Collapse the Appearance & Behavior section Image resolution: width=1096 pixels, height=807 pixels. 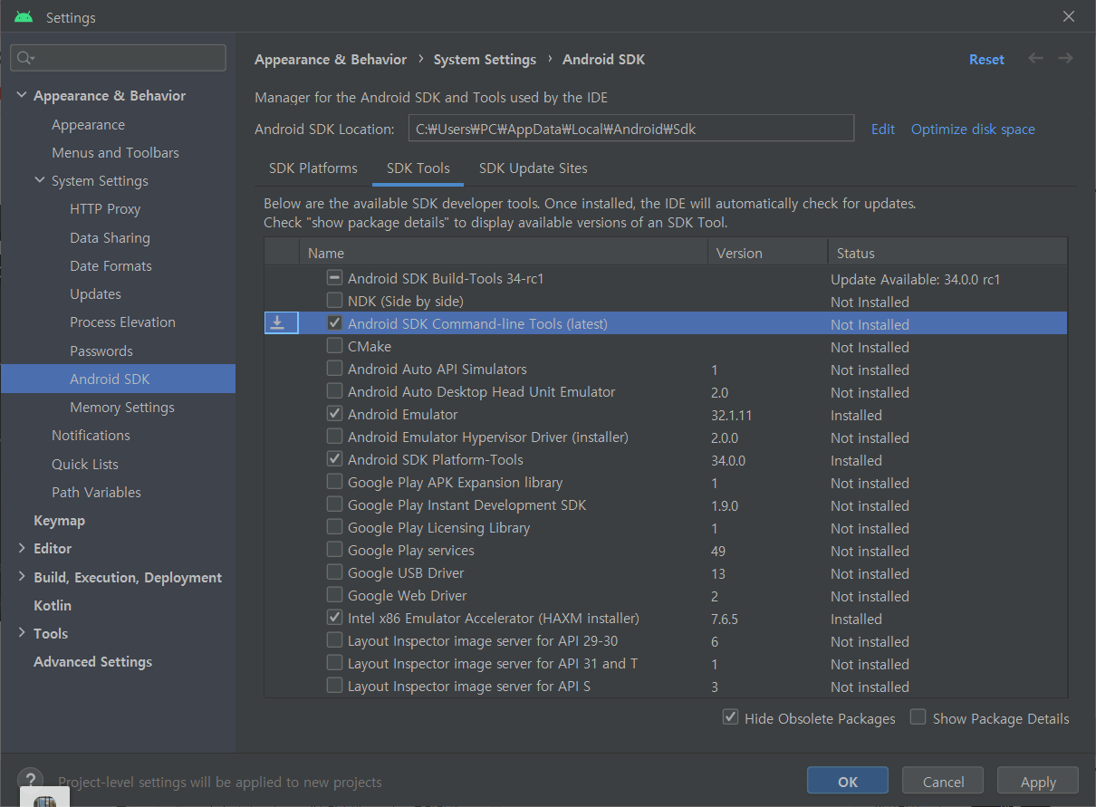(22, 95)
